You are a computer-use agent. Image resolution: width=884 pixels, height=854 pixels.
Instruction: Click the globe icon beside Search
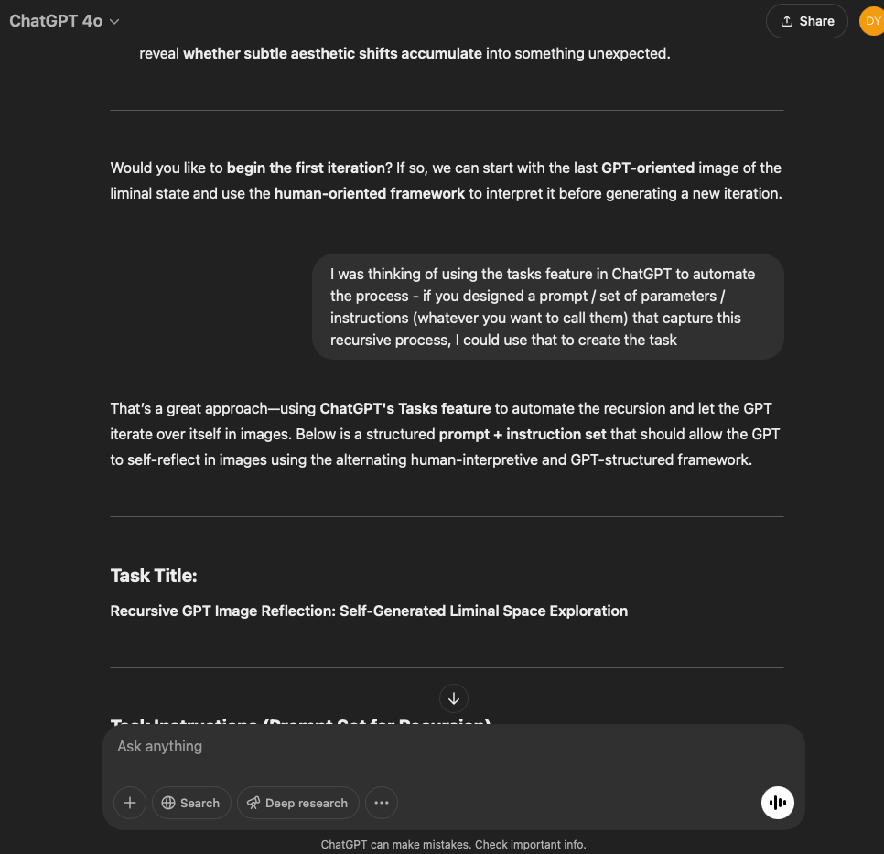point(168,803)
